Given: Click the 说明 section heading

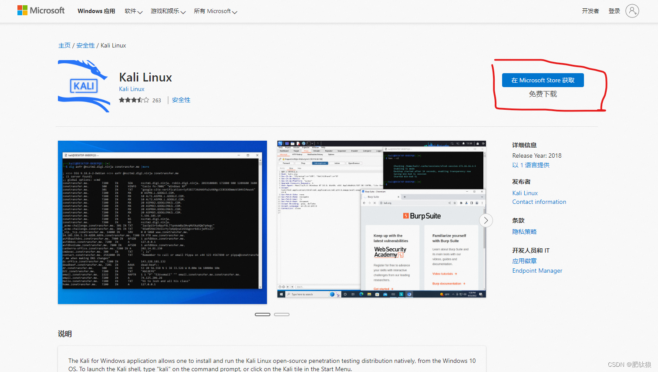Looking at the screenshot, I should click(65, 334).
